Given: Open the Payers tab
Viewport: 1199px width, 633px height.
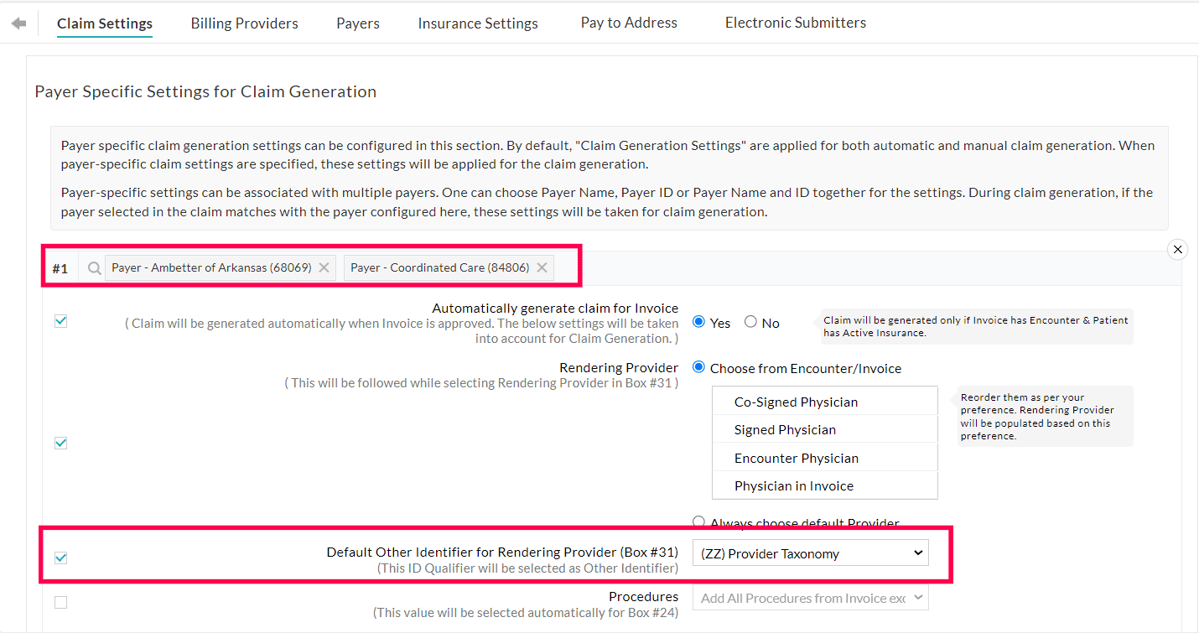Looking at the screenshot, I should (x=358, y=23).
